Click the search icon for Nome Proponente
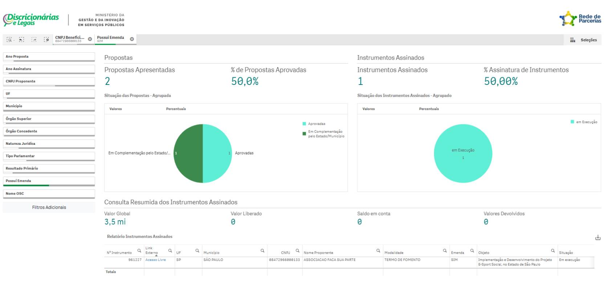The height and width of the screenshot is (287, 614). click(378, 251)
